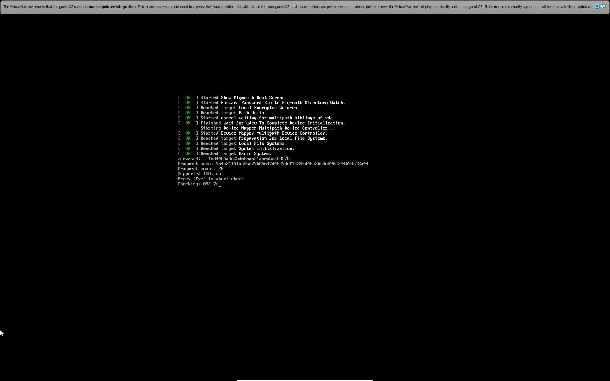Click 'Reached target Local Encrypted Volumes' line
610x381 pixels.
[x=250, y=108]
